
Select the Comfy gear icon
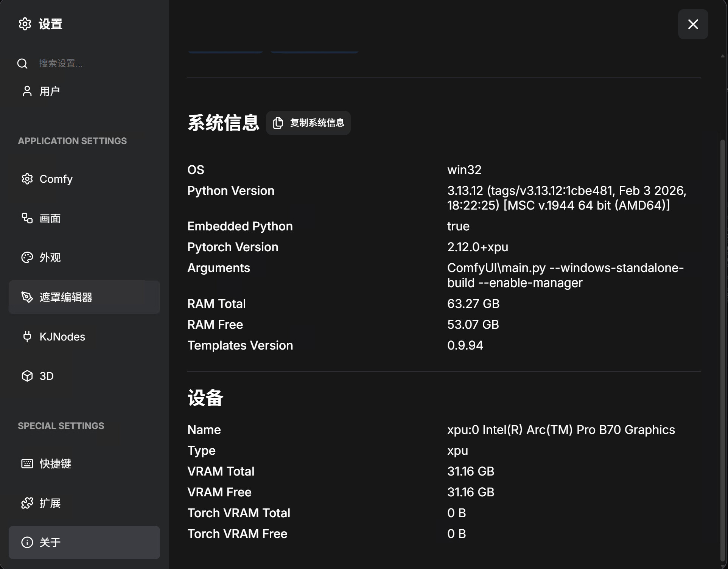pyautogui.click(x=27, y=179)
